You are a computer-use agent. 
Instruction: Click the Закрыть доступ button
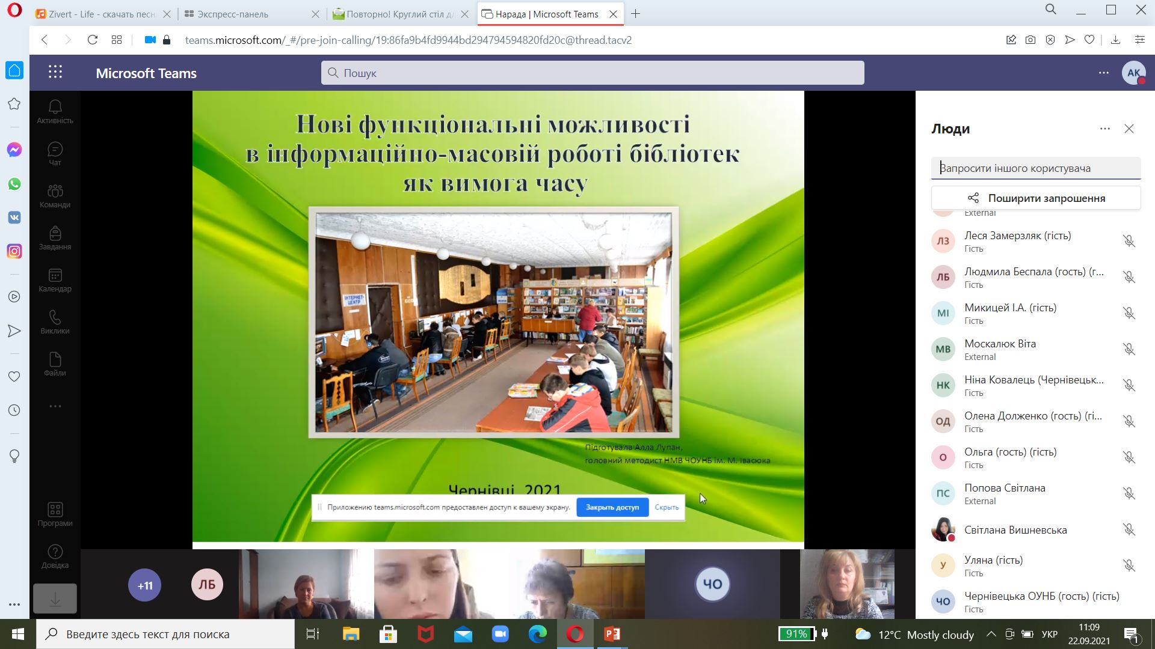click(x=612, y=507)
